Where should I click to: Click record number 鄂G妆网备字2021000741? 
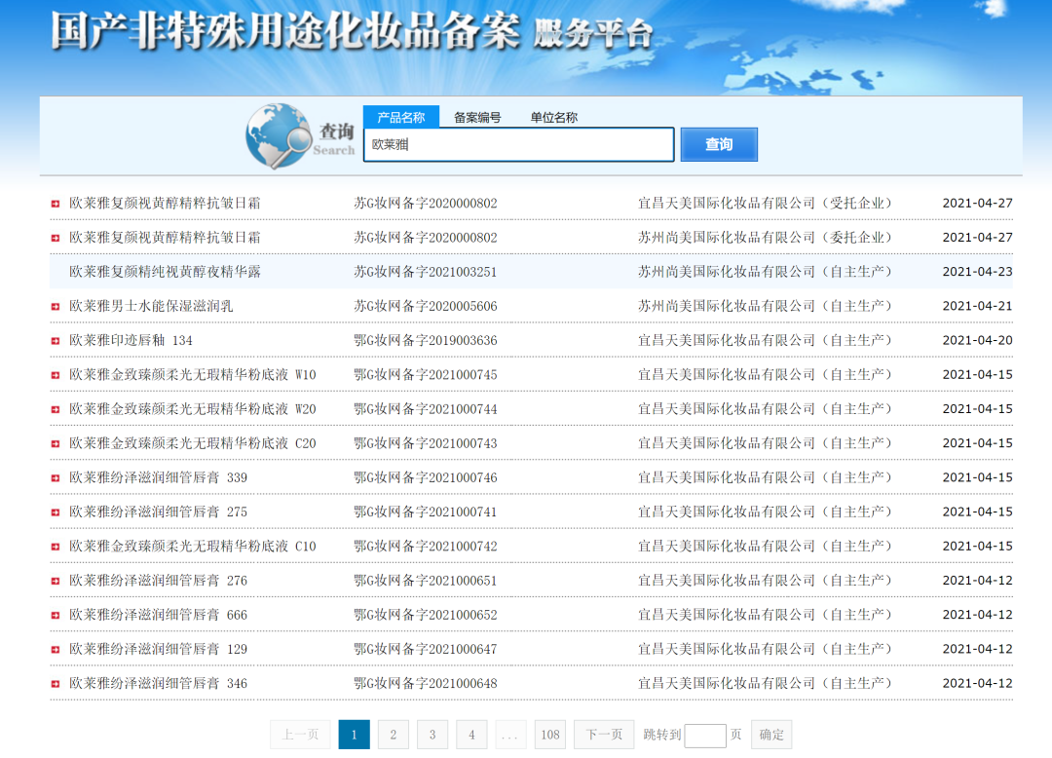[x=426, y=512]
